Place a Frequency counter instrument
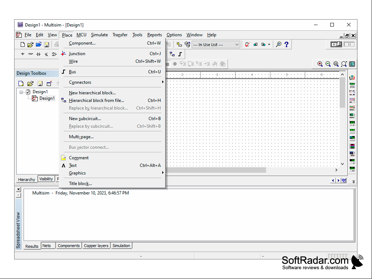372x279 pixels. (x=352, y=123)
